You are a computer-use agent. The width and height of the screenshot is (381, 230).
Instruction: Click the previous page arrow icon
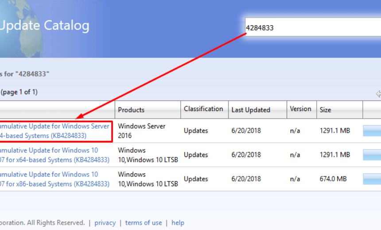(378, 94)
